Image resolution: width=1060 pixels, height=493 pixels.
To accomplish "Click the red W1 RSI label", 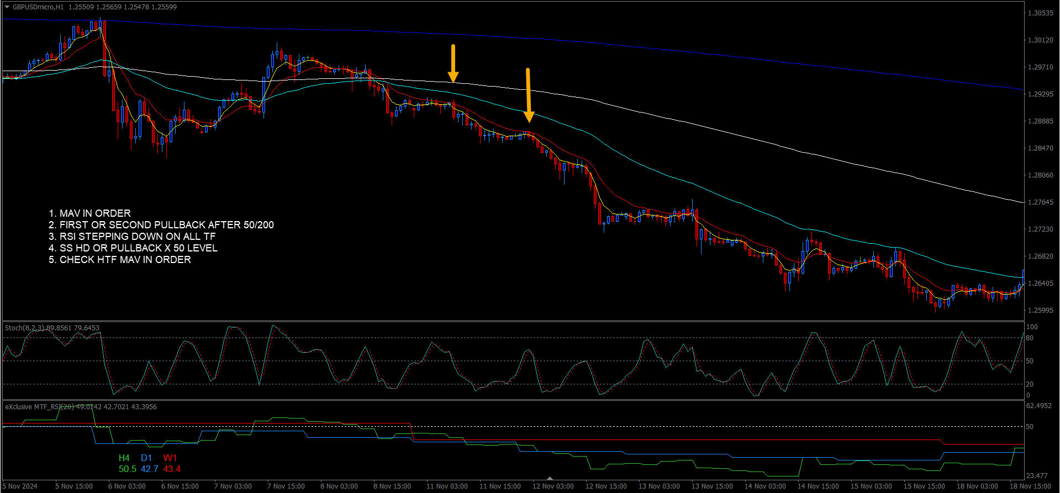I will click(170, 458).
